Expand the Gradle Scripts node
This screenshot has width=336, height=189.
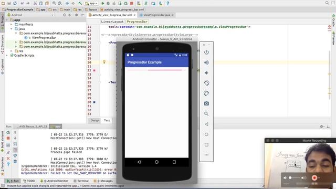(7, 55)
